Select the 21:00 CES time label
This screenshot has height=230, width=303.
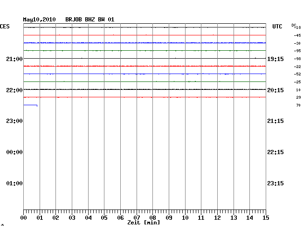(14, 59)
